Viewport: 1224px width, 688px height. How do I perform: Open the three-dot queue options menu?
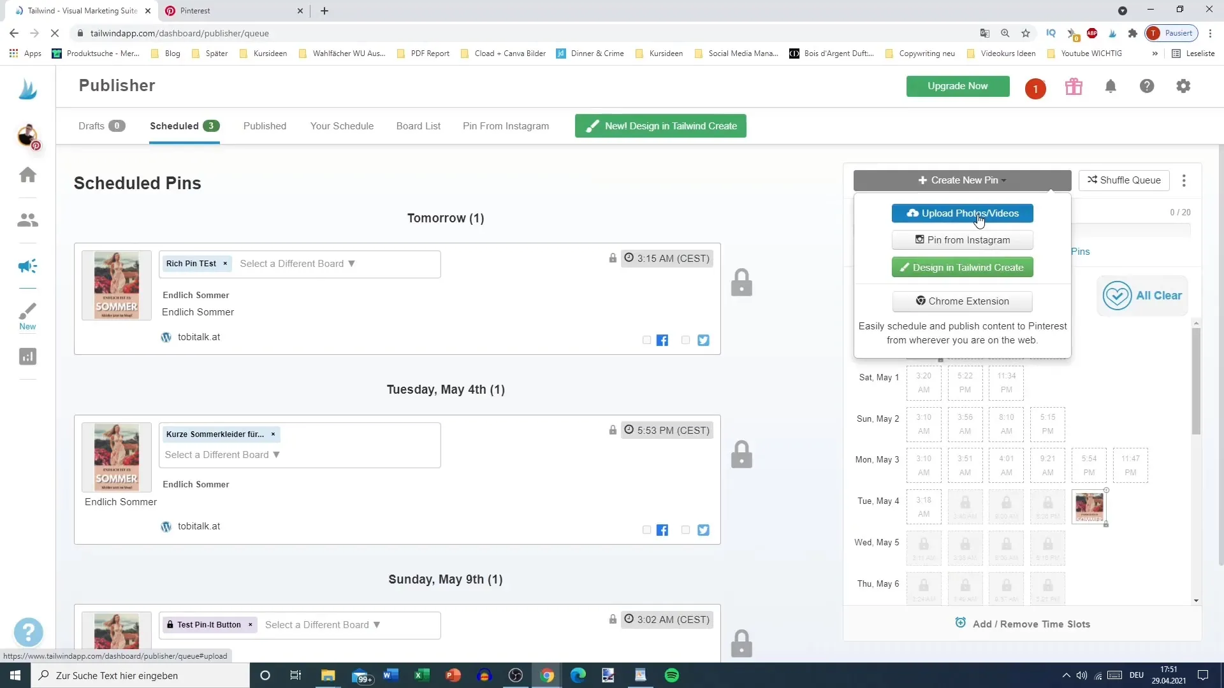coord(1184,181)
